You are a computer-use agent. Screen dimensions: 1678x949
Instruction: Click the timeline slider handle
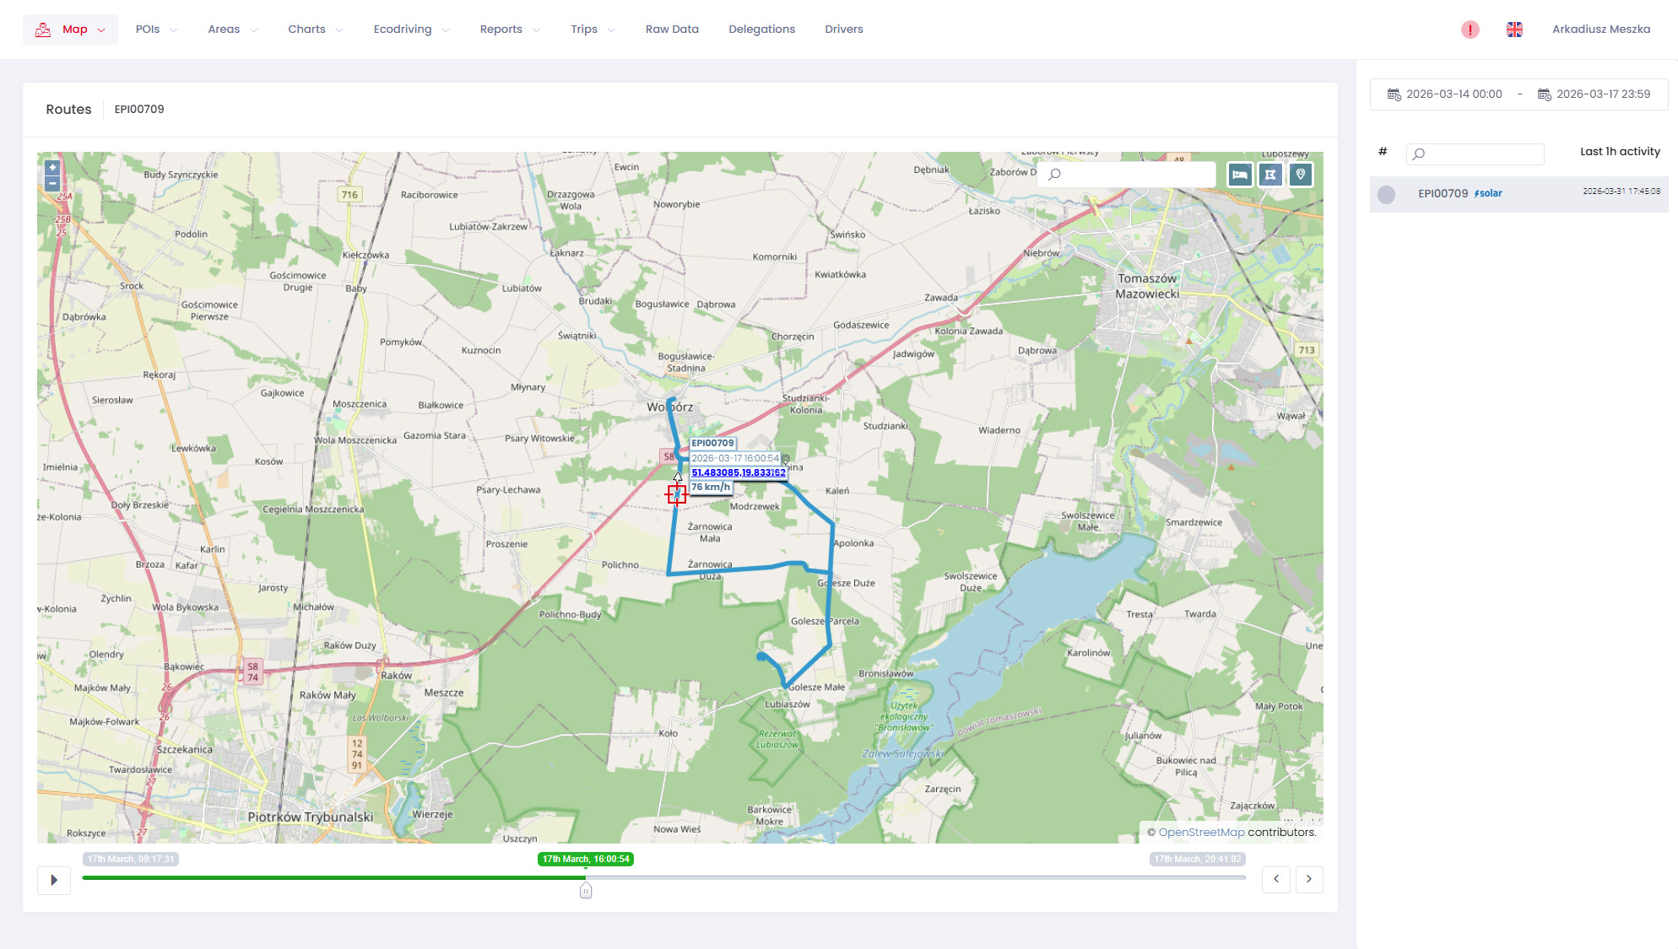[x=586, y=891]
